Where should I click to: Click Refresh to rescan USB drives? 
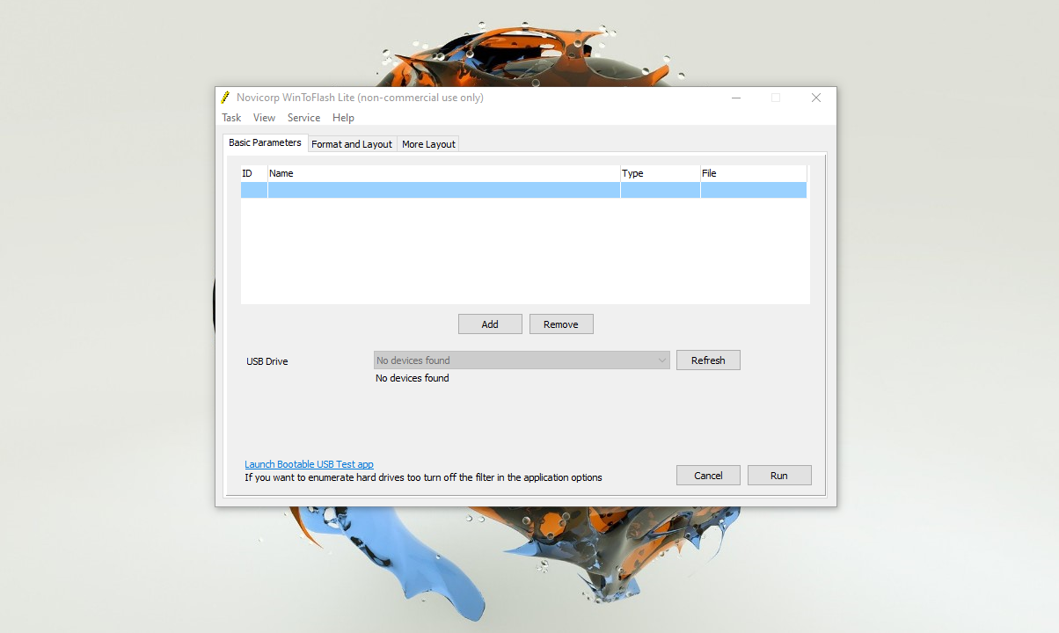point(708,360)
